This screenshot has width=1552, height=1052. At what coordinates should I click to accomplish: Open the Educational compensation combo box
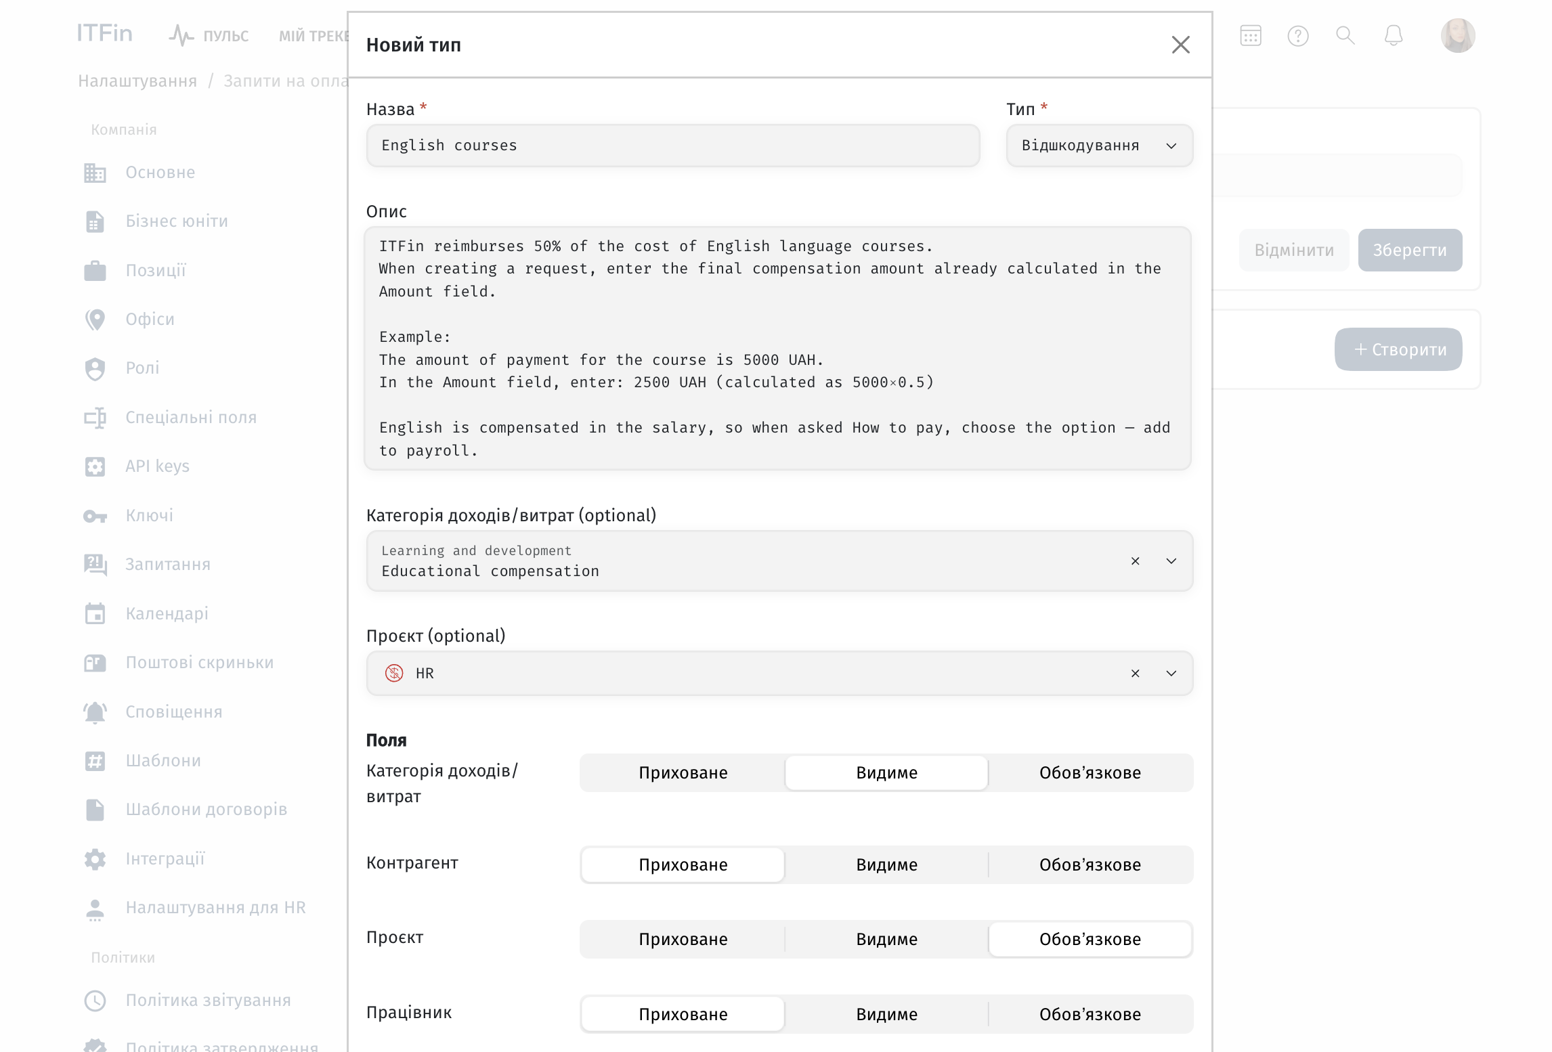point(779,561)
